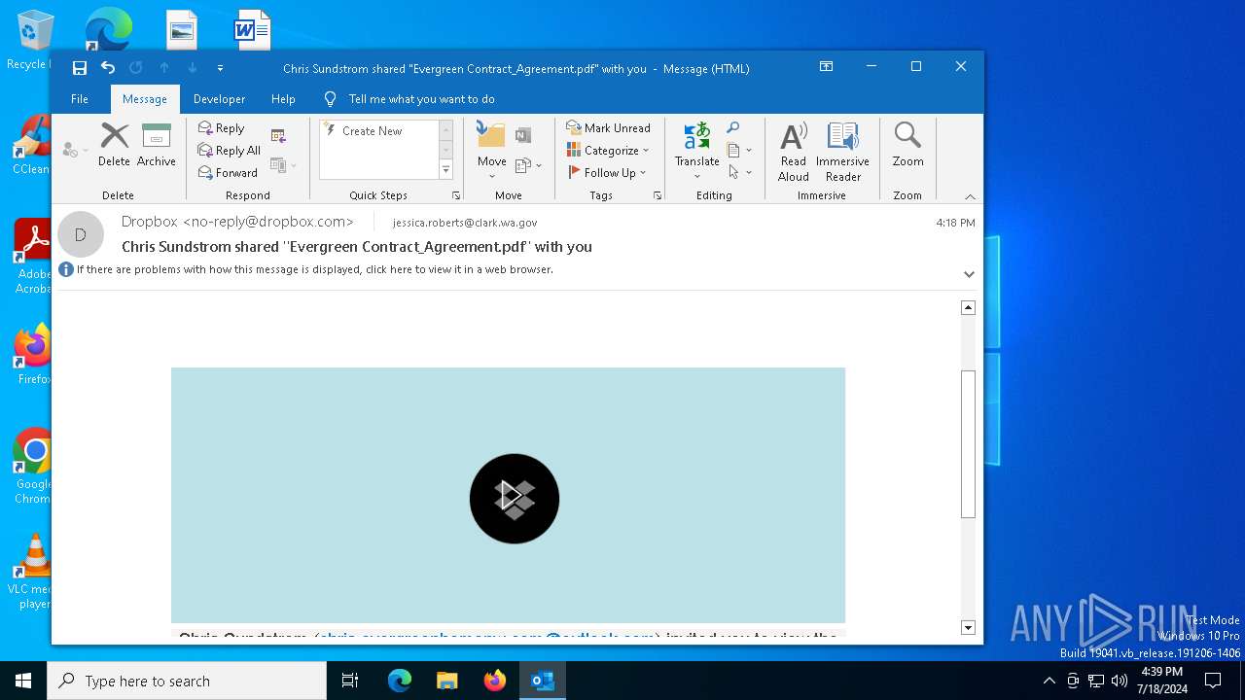Select the Create New quick step
This screenshot has width=1245, height=700.
(373, 130)
